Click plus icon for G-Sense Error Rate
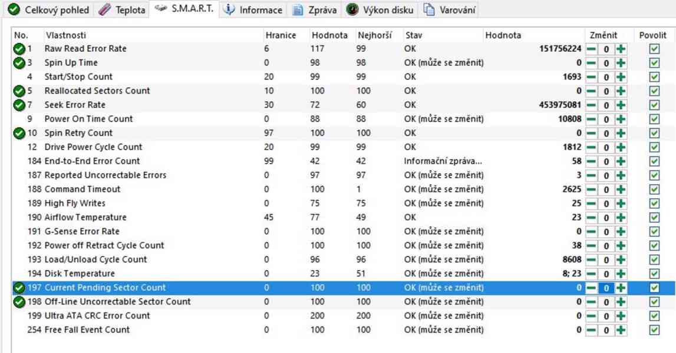Image resolution: width=676 pixels, height=353 pixels. coord(621,232)
